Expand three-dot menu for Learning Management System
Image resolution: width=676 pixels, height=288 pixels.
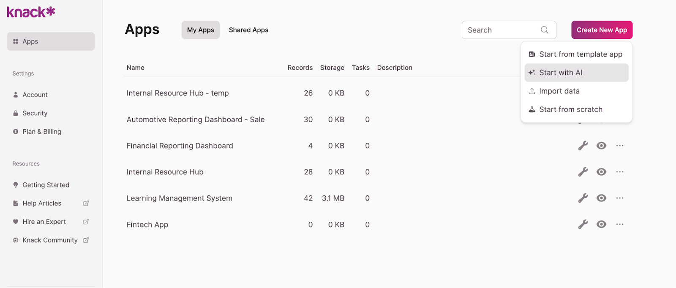[x=620, y=198]
